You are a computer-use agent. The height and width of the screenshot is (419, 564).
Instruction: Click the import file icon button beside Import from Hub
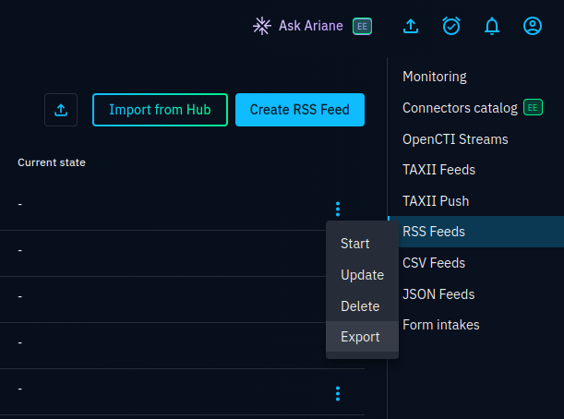tap(61, 110)
